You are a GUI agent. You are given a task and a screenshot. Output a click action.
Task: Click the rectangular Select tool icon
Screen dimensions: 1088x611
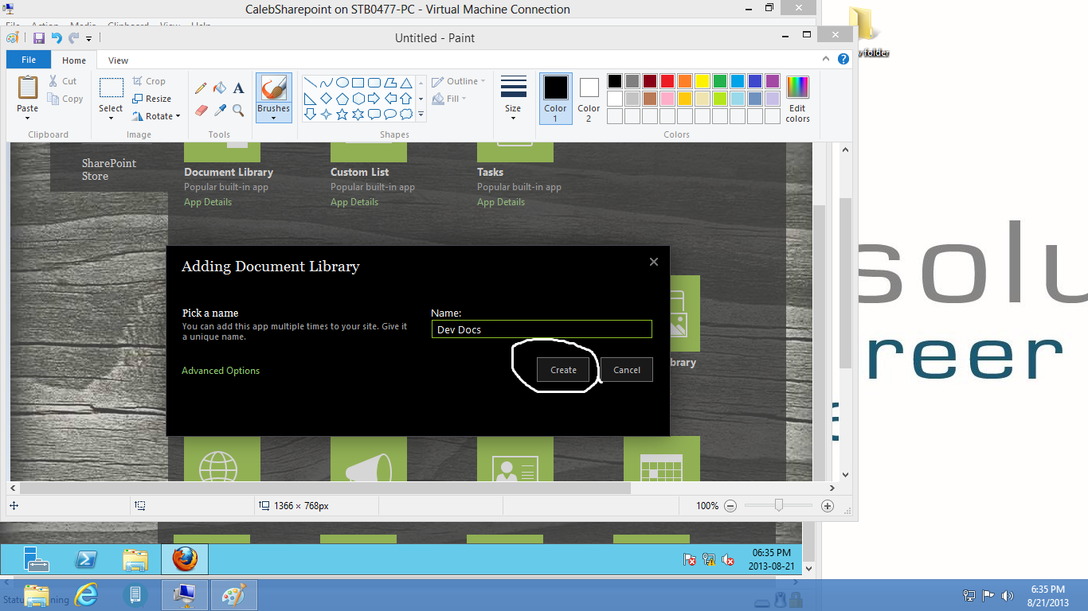[111, 88]
